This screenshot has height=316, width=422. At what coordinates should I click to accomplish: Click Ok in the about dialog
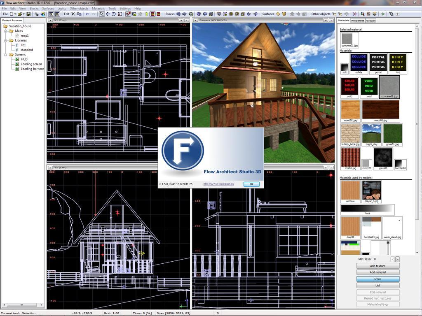(x=251, y=184)
